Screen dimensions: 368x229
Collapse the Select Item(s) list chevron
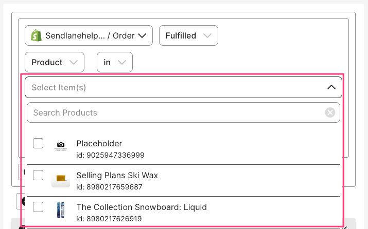click(x=331, y=87)
